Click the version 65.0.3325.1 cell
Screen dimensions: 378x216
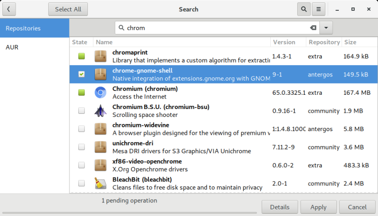click(289, 92)
